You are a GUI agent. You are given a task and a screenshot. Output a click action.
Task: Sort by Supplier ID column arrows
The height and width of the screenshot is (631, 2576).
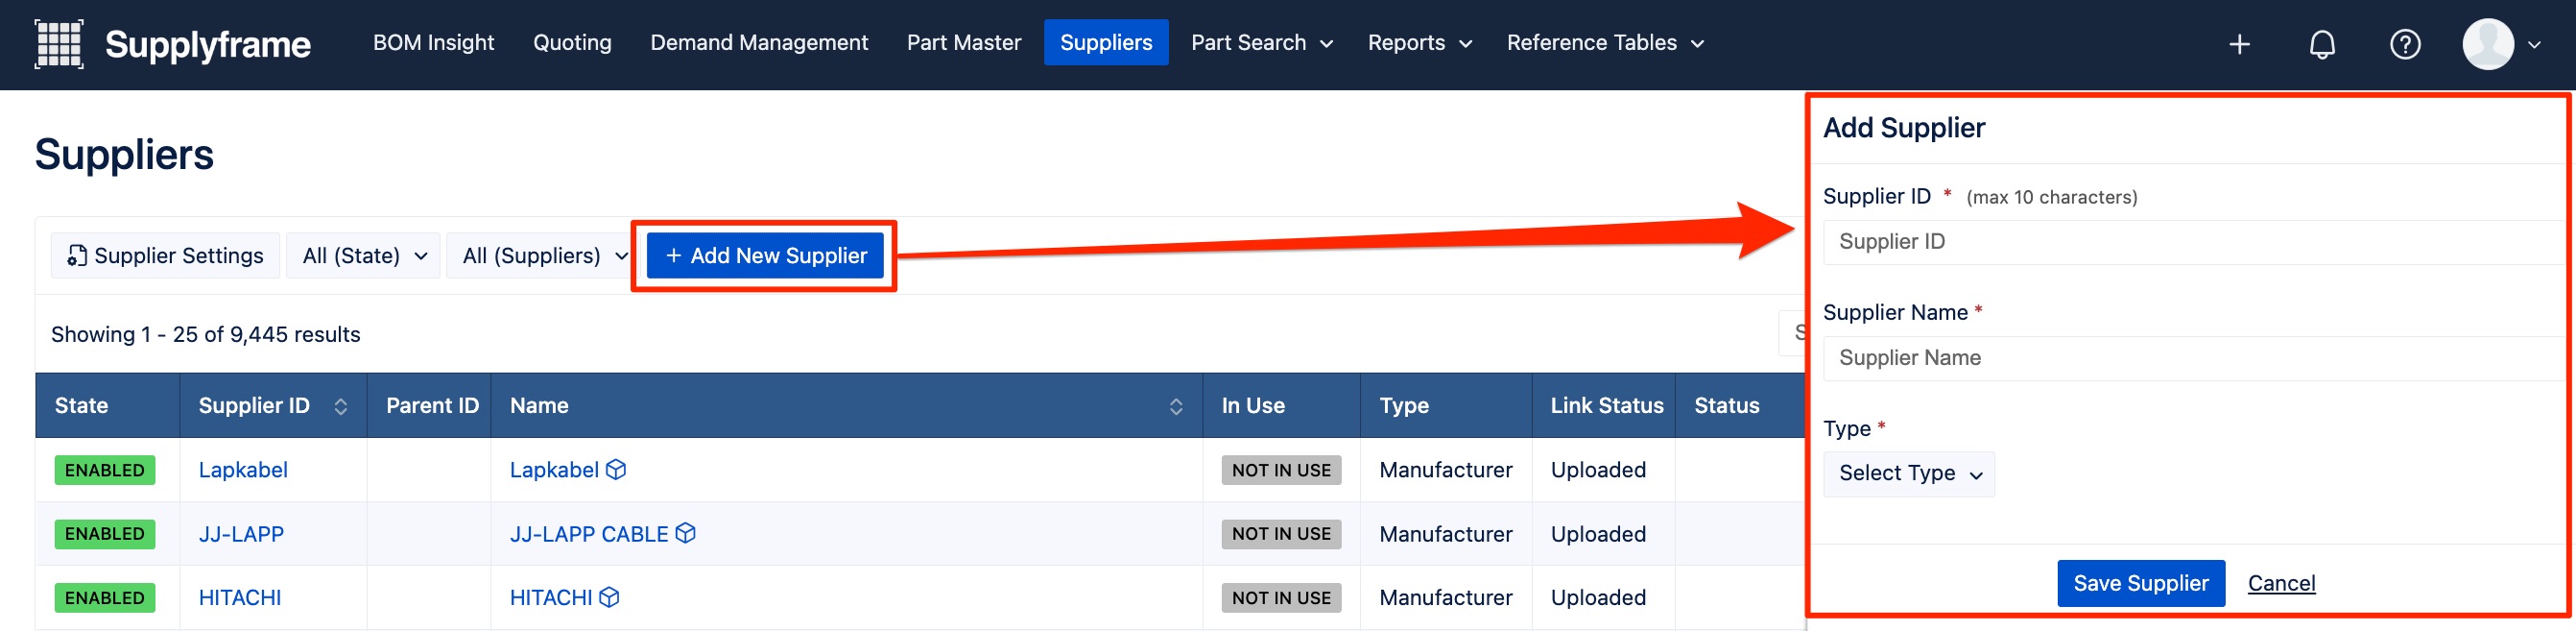coord(341,406)
